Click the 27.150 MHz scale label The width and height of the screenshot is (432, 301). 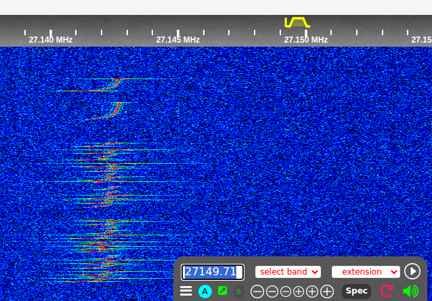306,40
